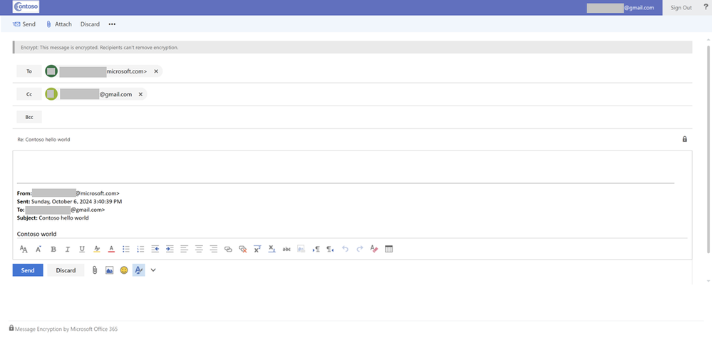This screenshot has width=712, height=343.
Task: Apply superscript formatting
Action: coord(257,249)
